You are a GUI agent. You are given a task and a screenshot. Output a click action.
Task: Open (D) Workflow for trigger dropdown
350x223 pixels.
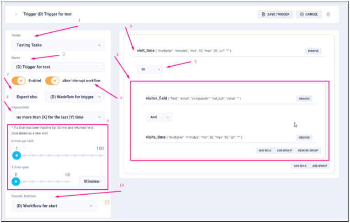(74, 97)
